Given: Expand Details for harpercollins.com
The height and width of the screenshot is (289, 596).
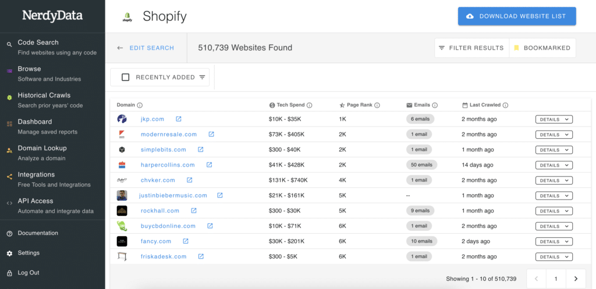Looking at the screenshot, I should (x=554, y=165).
